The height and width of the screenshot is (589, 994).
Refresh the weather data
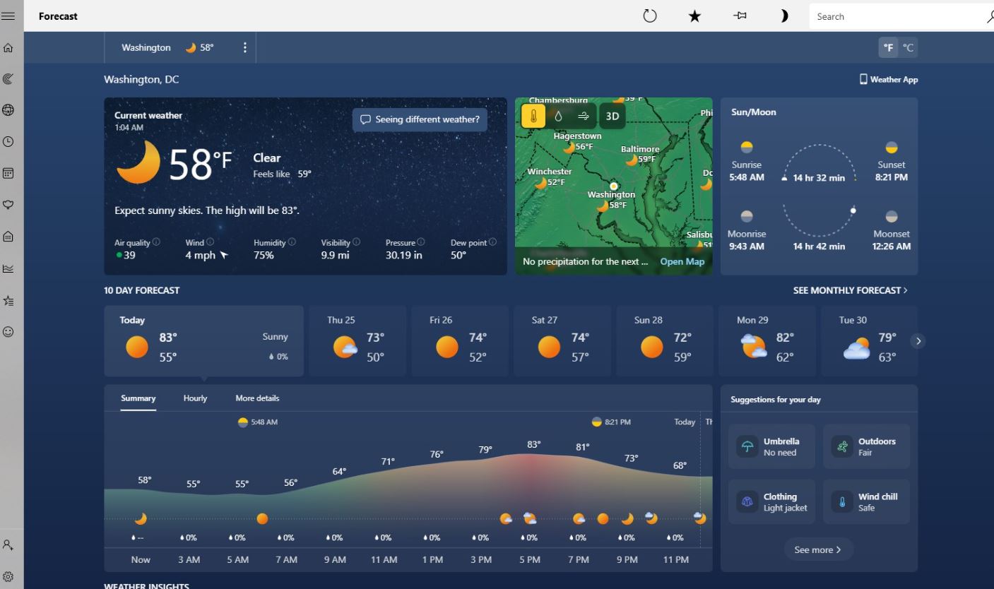(649, 16)
